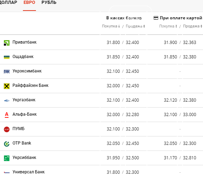
Task: Switch to the РУБЛЬ currency tab
Action: [x=49, y=2]
